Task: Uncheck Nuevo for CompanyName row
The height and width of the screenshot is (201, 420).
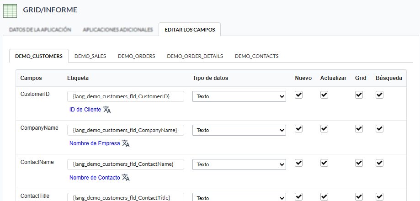Action: pos(298,129)
